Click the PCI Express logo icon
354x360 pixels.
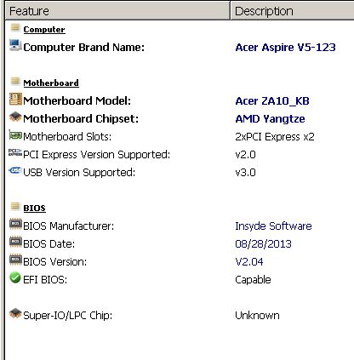point(15,152)
